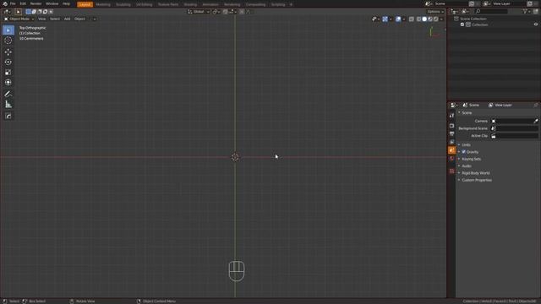Open the Tool properties tab
This screenshot has height=304, width=541.
click(x=451, y=116)
